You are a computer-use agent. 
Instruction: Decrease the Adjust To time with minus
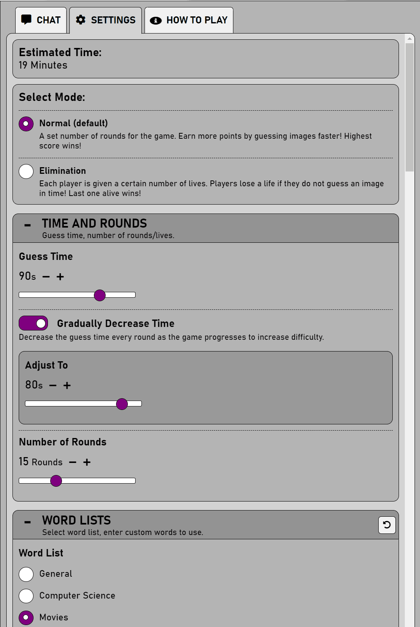53,386
